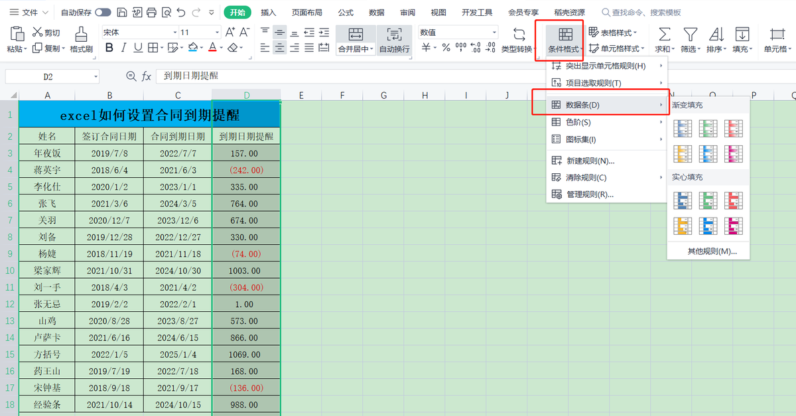
Task: Click the Print Preview icon
Action: [166, 13]
